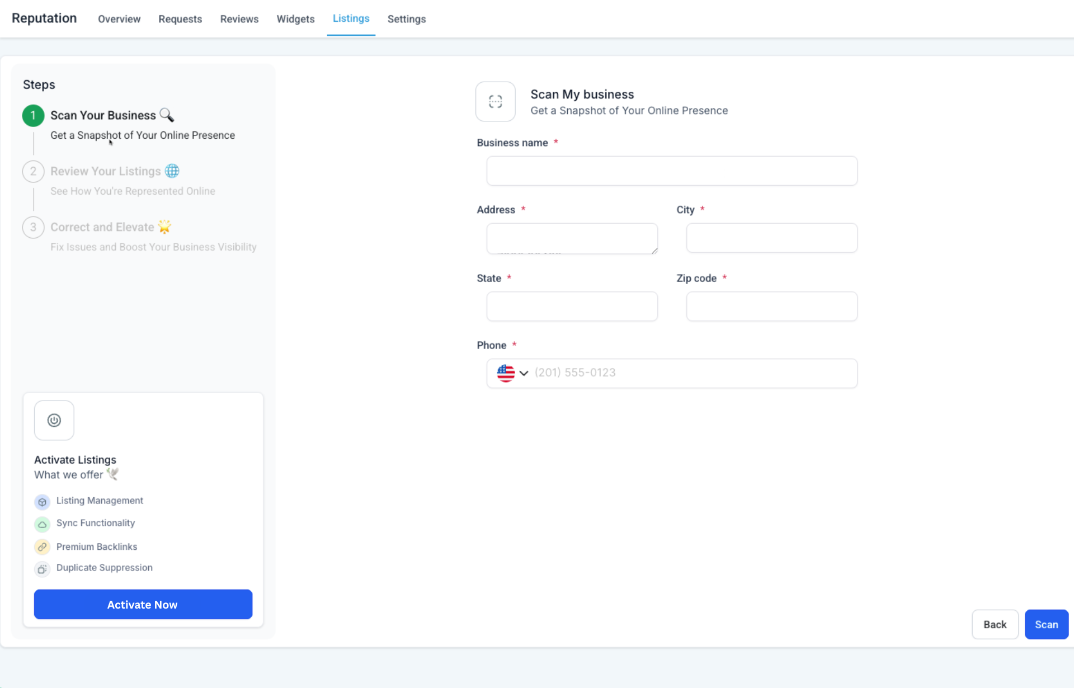1074x688 pixels.
Task: Switch to the Reviews tab
Action: coord(239,18)
